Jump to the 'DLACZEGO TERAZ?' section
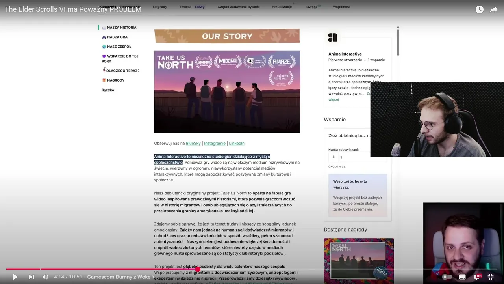This screenshot has height=284, width=504. coord(122,71)
